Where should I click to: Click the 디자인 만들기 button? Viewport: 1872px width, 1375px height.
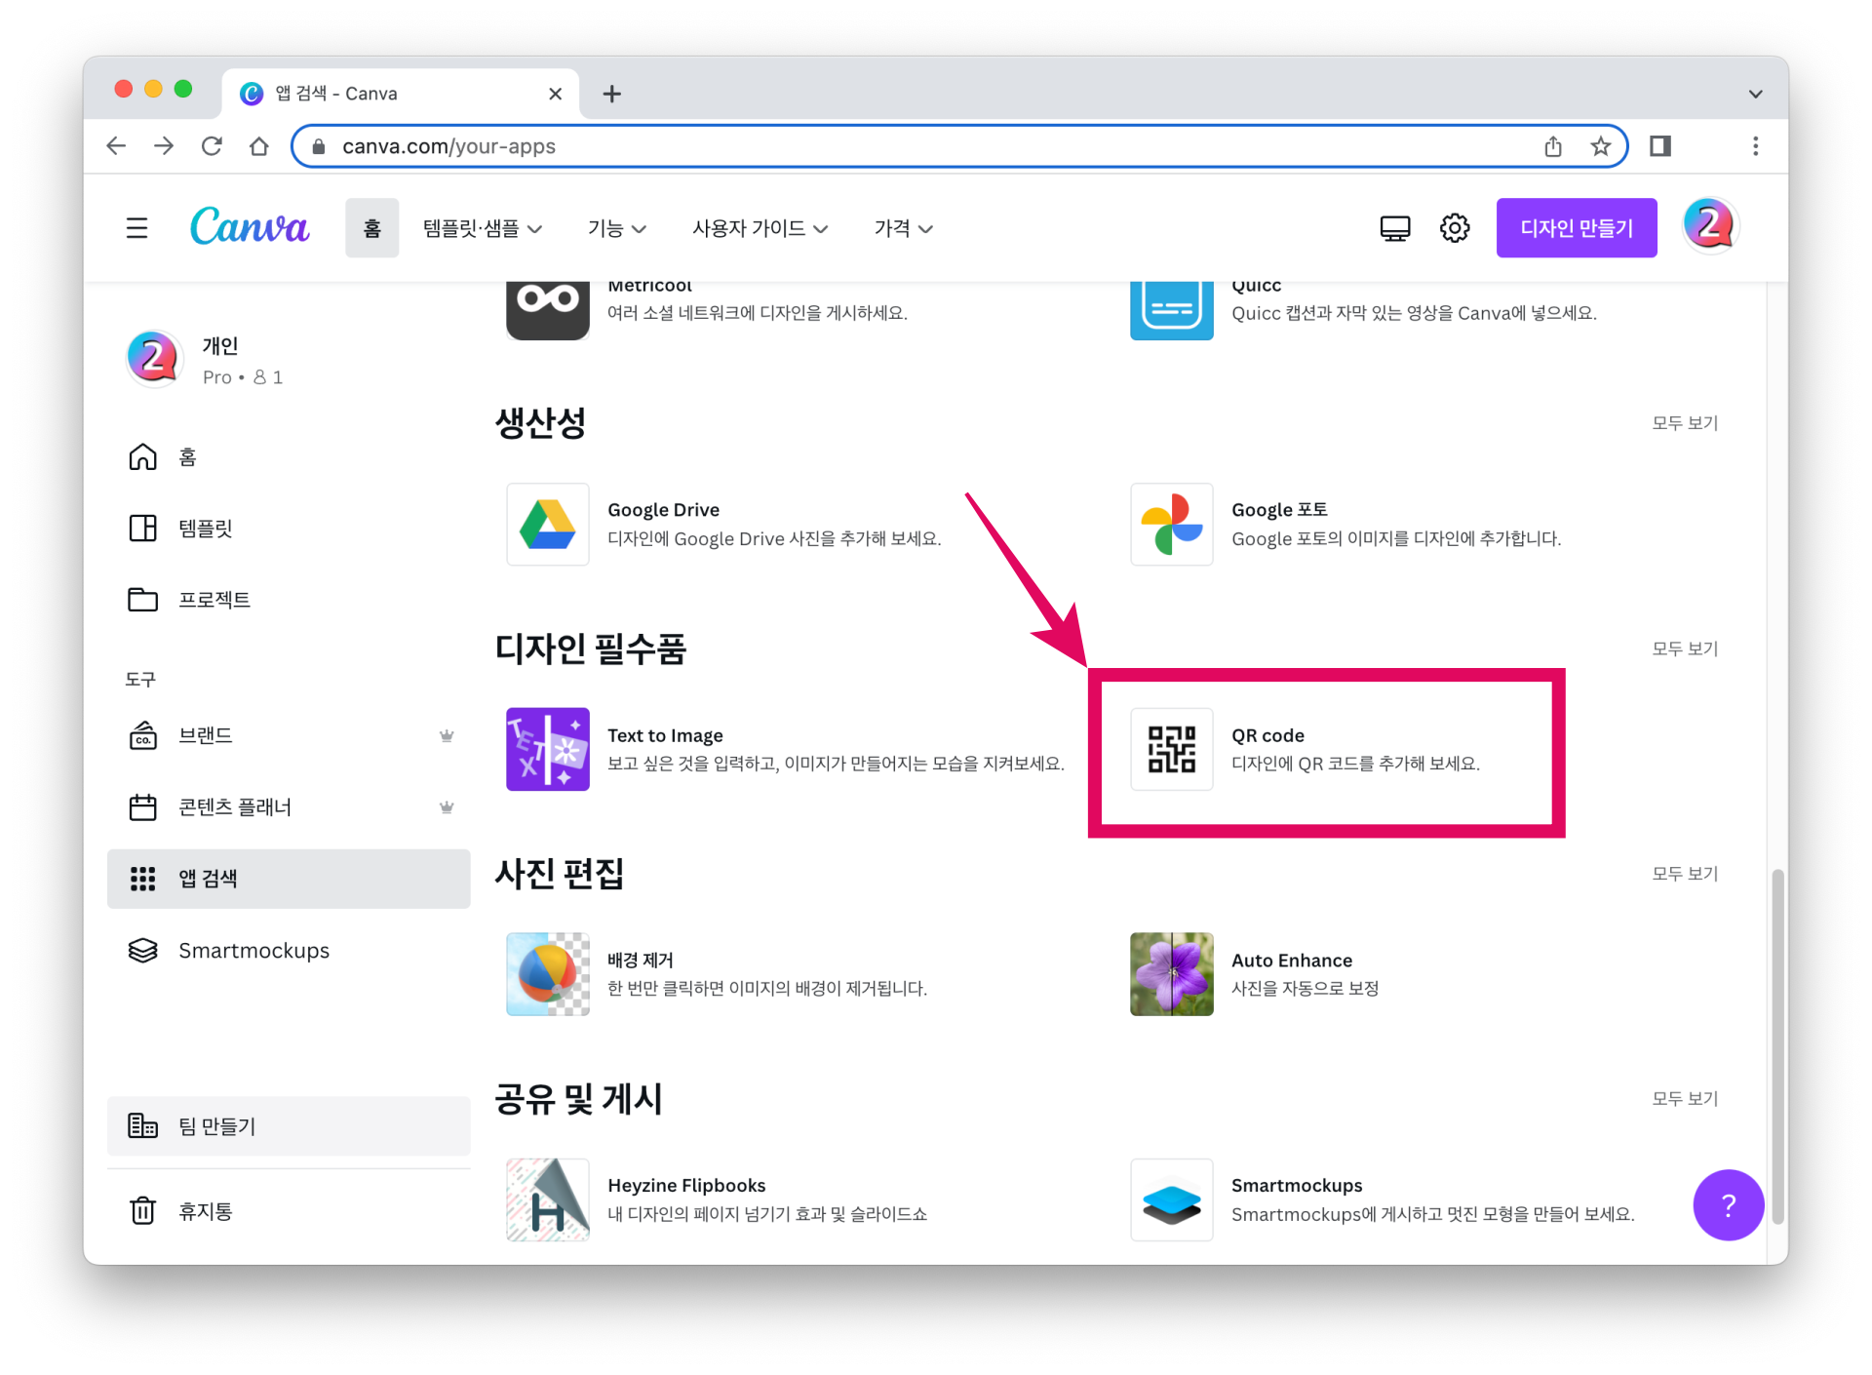[1576, 228]
